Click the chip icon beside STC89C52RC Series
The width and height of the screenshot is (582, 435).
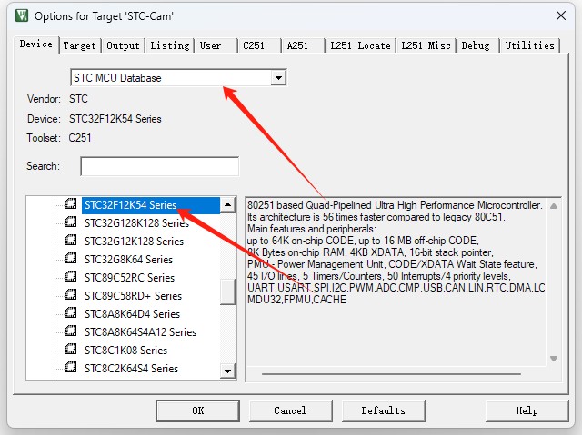tap(71, 276)
